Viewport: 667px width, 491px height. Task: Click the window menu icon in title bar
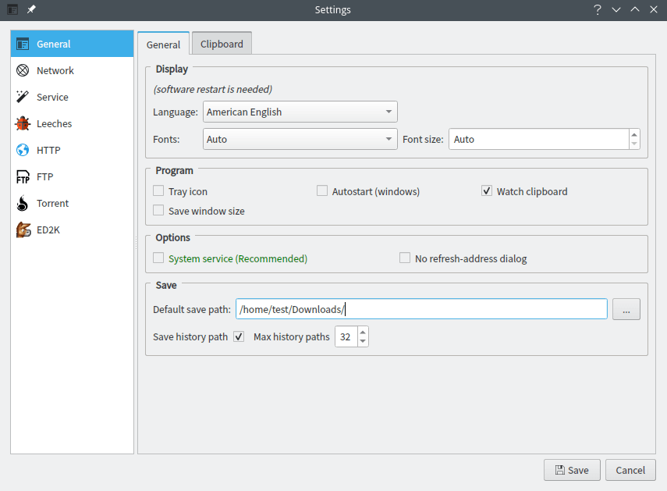pyautogui.click(x=12, y=9)
